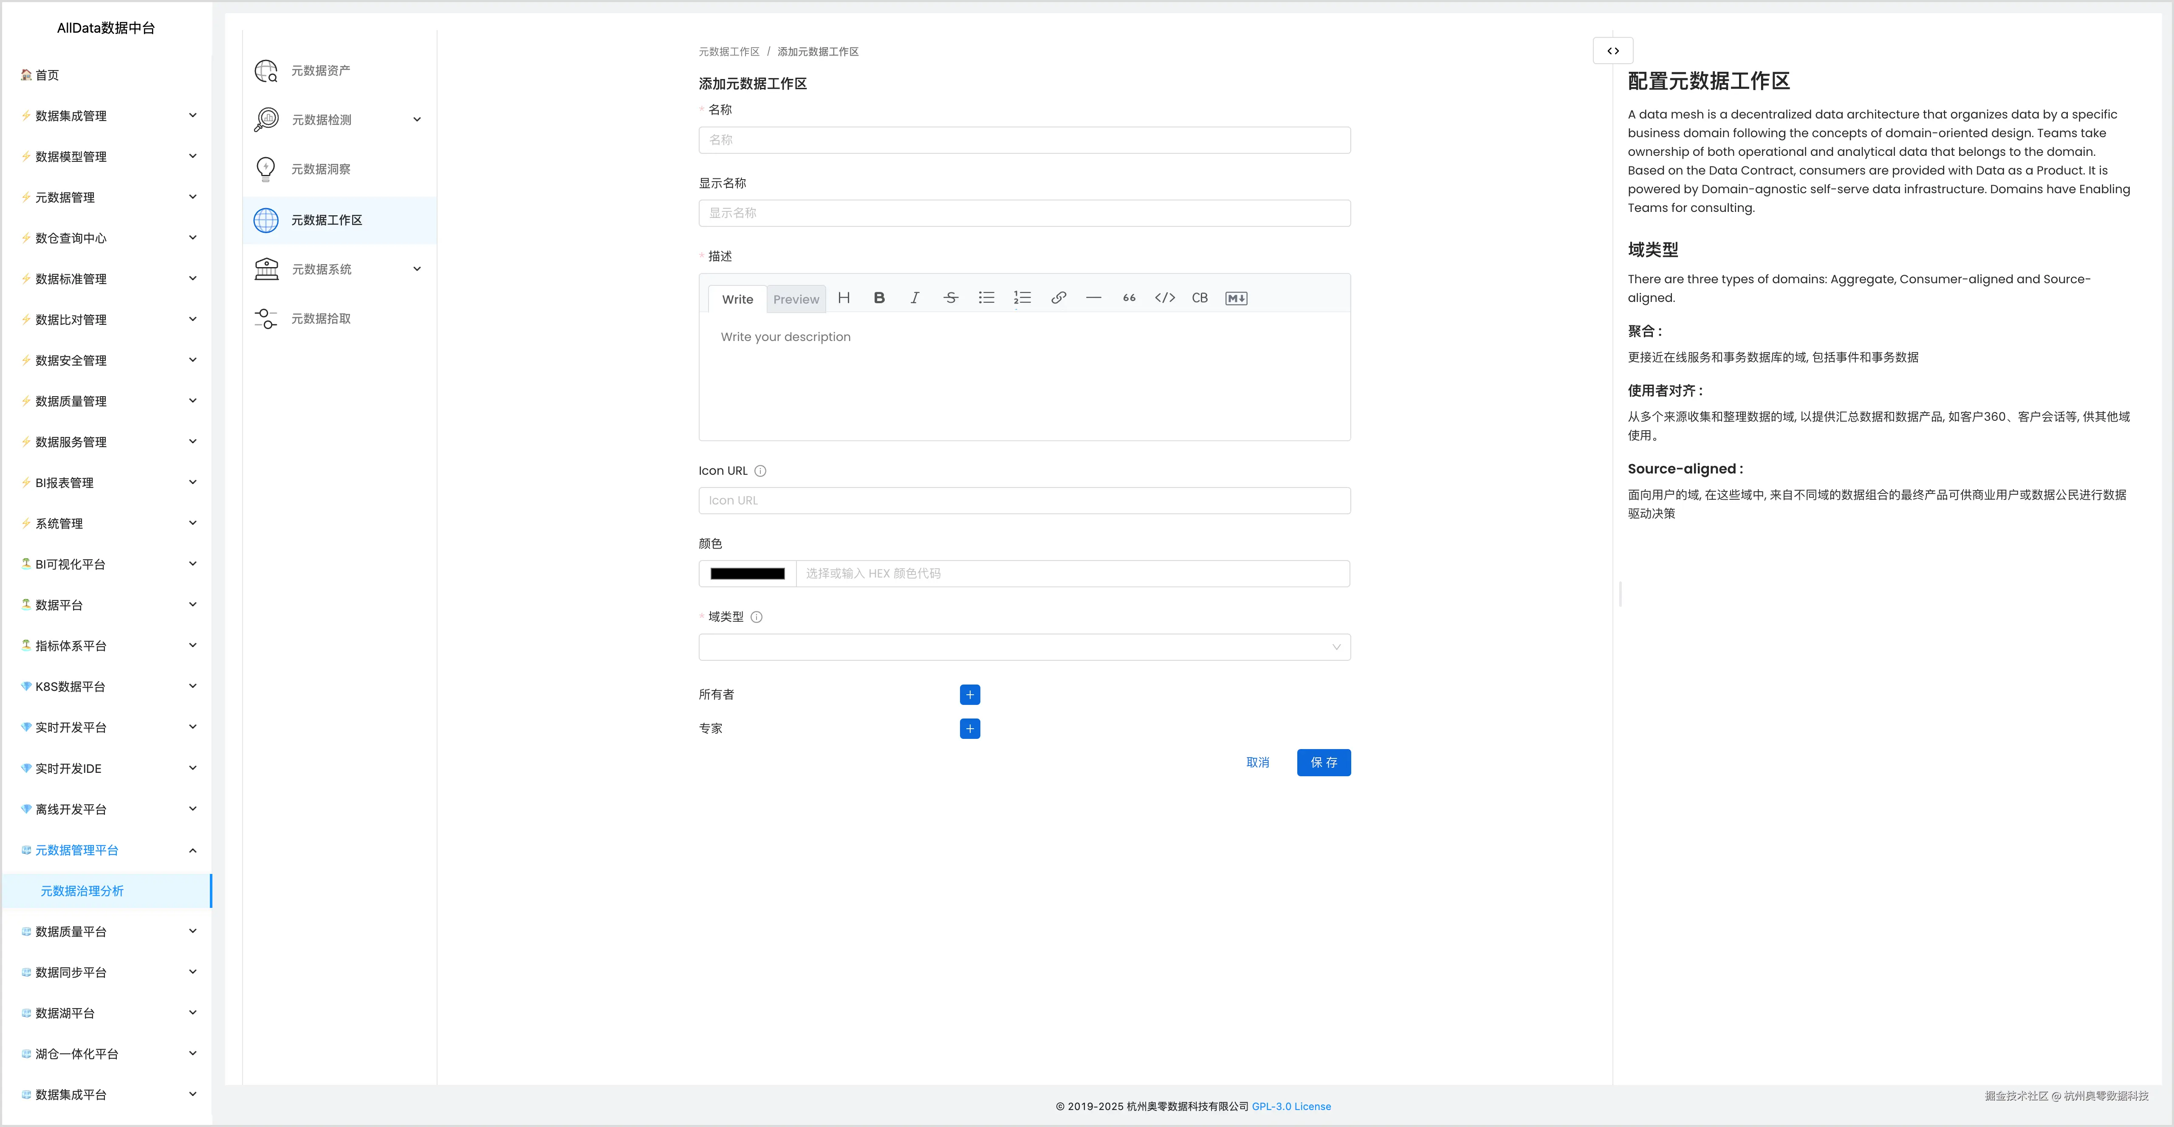Viewport: 2174px width, 1127px height.
Task: Switch to the Preview tab
Action: tap(796, 299)
